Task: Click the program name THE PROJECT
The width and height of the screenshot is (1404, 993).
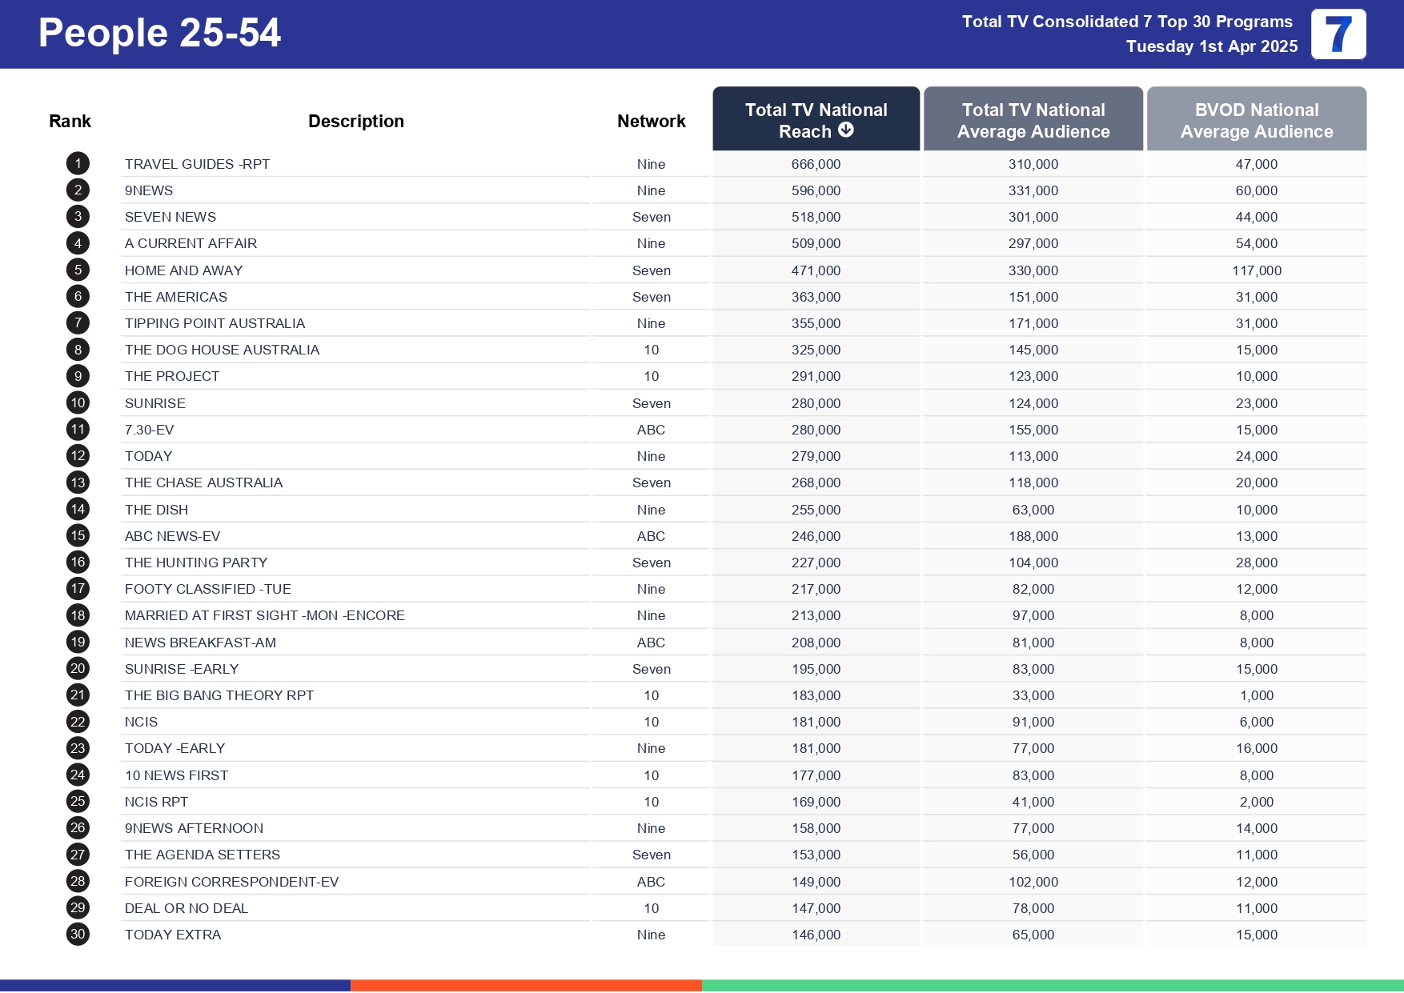Action: click(172, 376)
